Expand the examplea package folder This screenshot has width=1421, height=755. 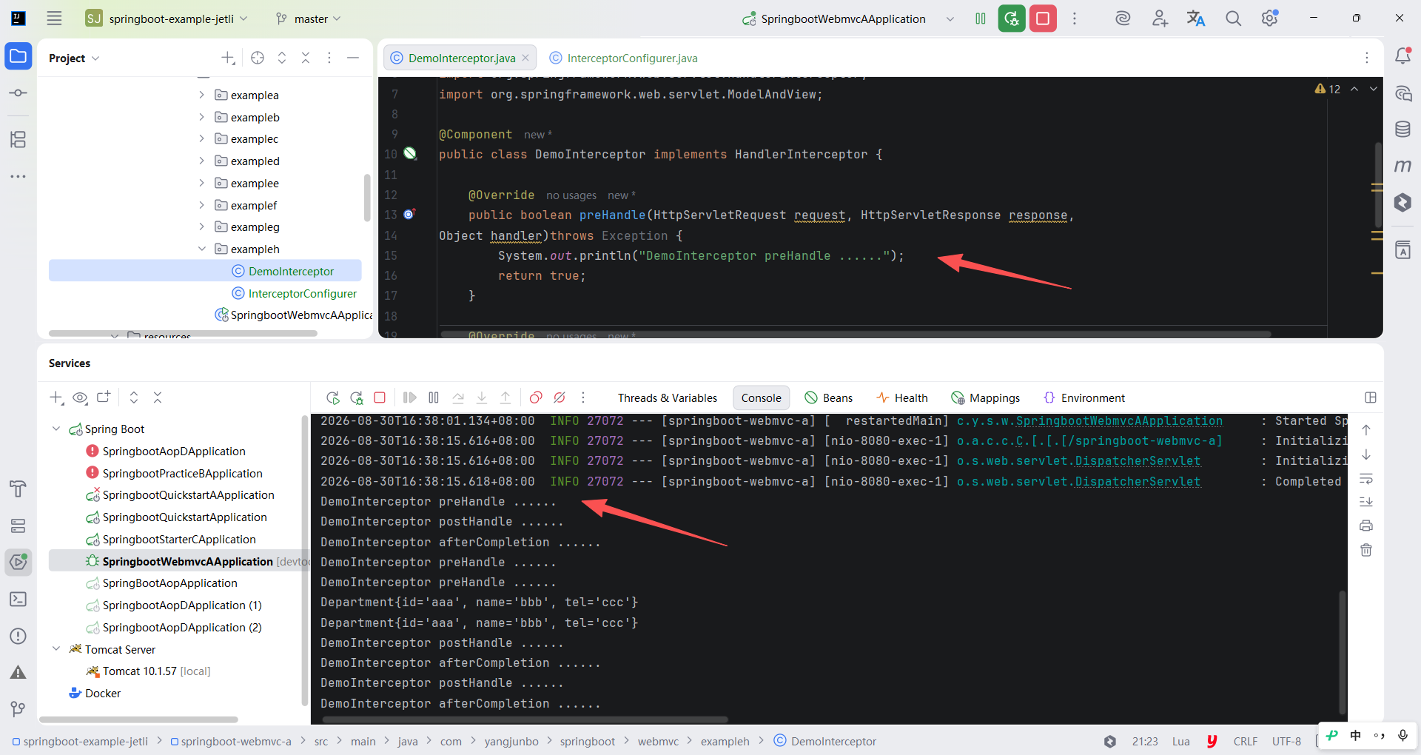201,95
